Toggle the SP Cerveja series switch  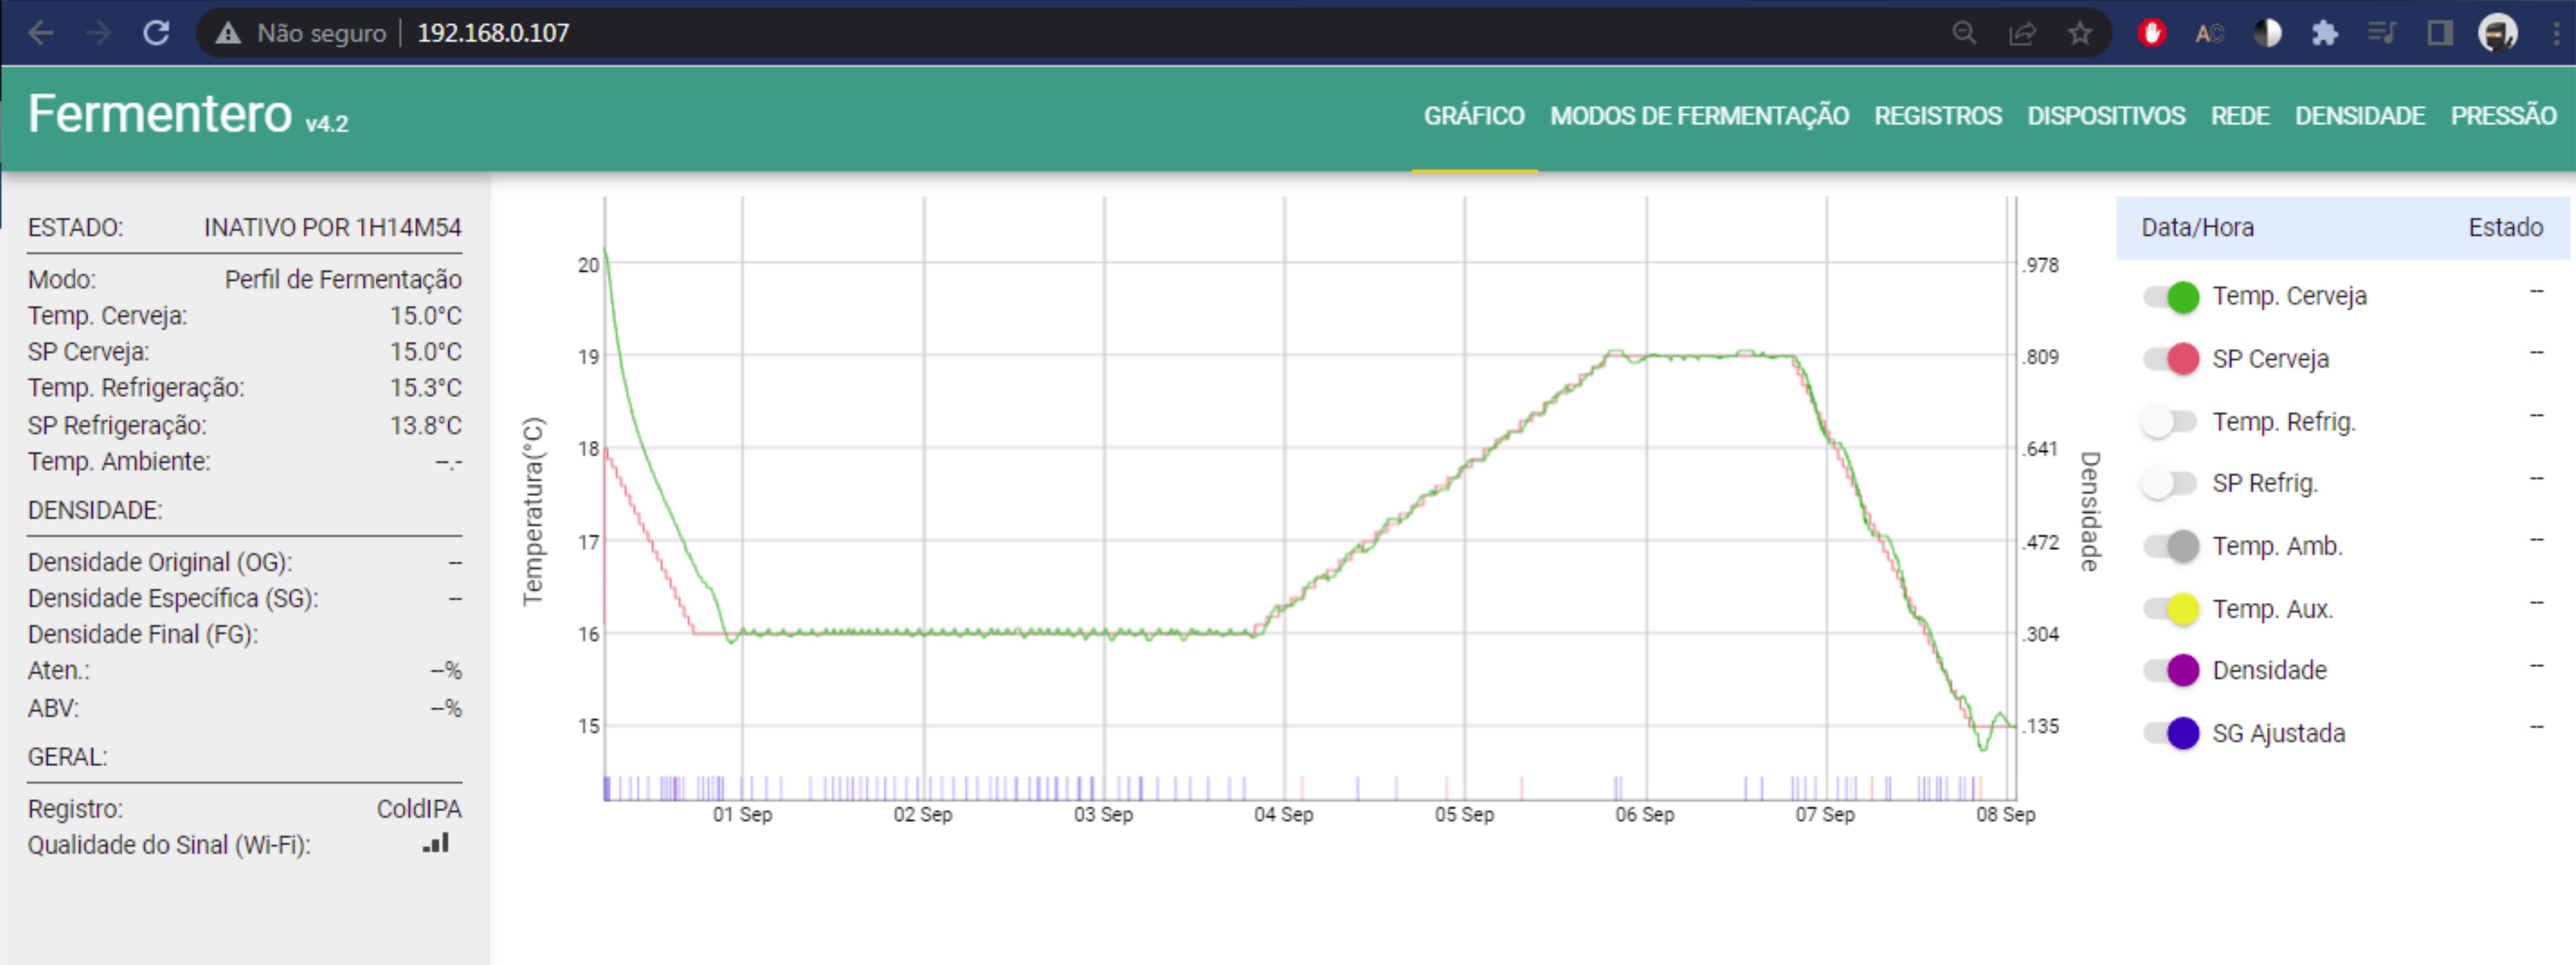(x=2171, y=359)
